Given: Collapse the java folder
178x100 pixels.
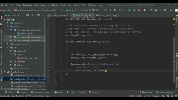Looking at the screenshot, I should click(x=8, y=26).
